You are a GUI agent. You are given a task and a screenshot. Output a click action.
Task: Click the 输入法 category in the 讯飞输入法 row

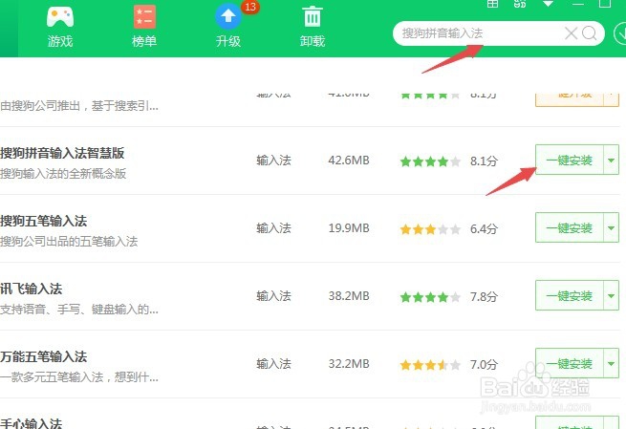[x=273, y=296]
